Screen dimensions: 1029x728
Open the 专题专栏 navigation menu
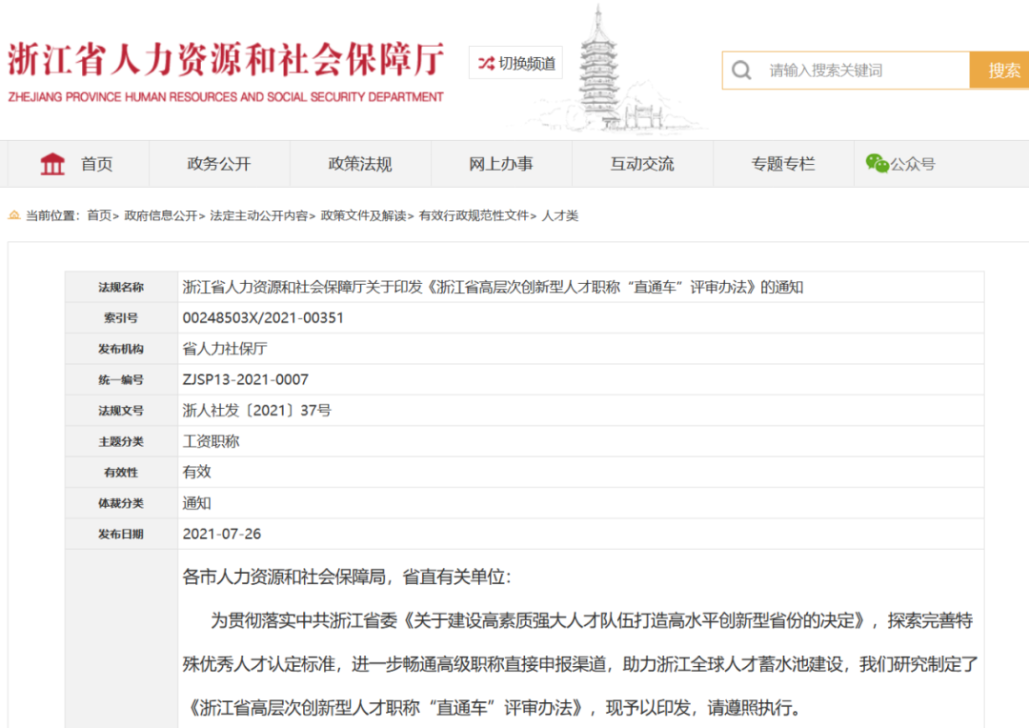[x=783, y=164]
